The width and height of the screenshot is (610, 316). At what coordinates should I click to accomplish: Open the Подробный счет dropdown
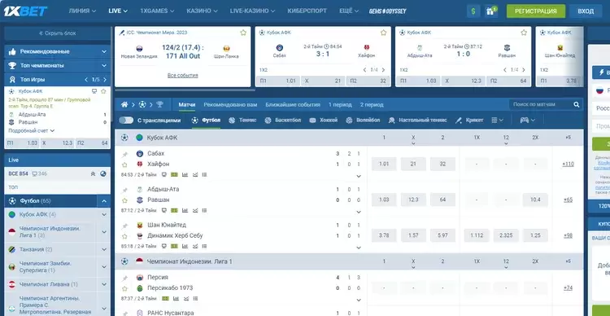32,131
